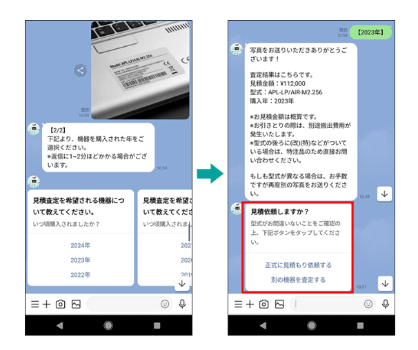The height and width of the screenshot is (350, 418).
Task: Select 2024年 in the first card
Action: (81, 245)
